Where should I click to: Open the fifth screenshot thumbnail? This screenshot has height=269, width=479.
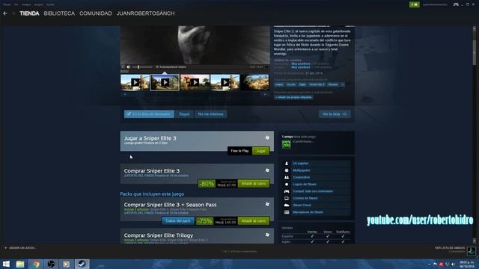[x=254, y=82]
